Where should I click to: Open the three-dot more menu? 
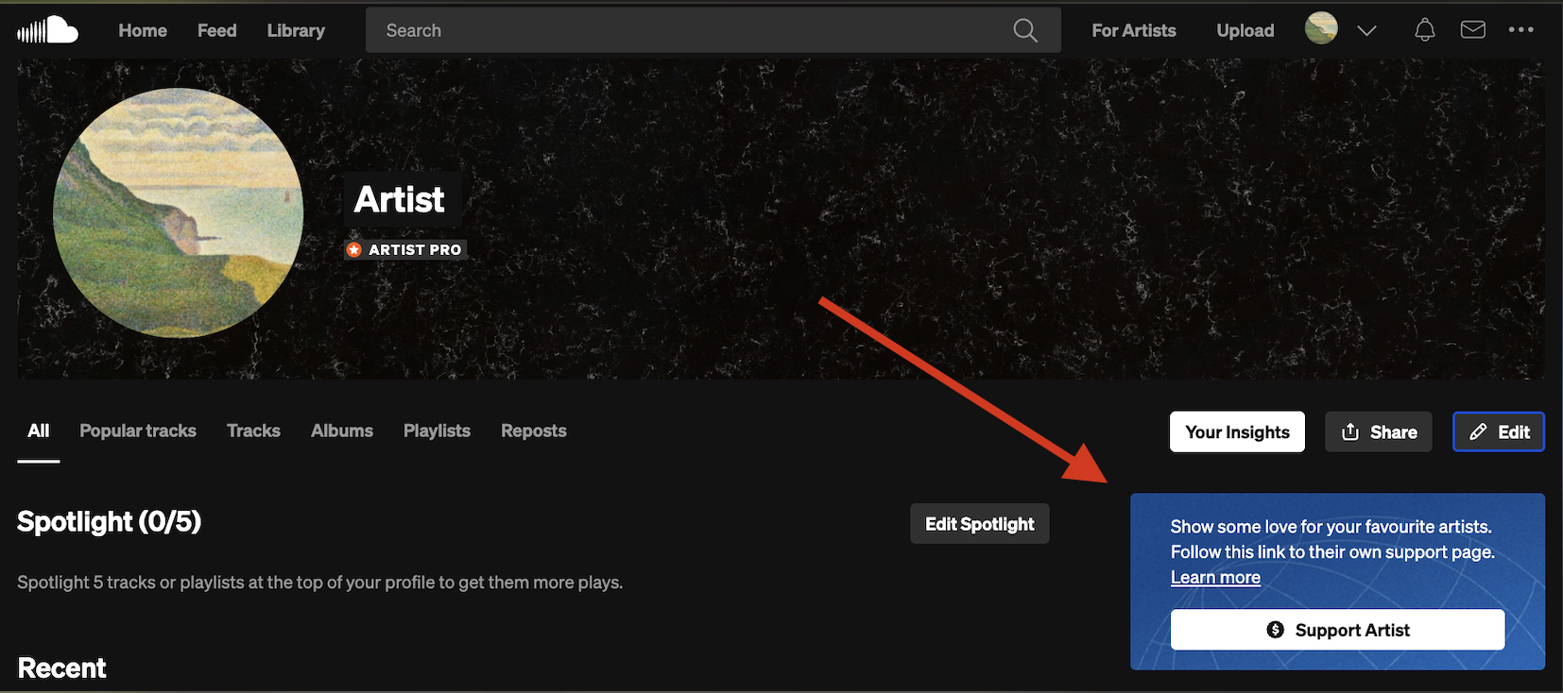coord(1520,30)
